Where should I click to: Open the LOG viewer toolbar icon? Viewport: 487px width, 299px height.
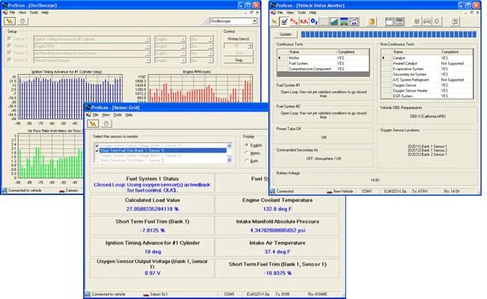400,22
